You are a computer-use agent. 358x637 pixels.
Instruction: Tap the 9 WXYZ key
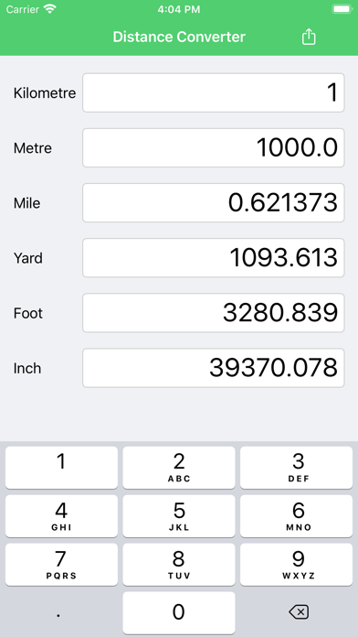click(x=297, y=565)
